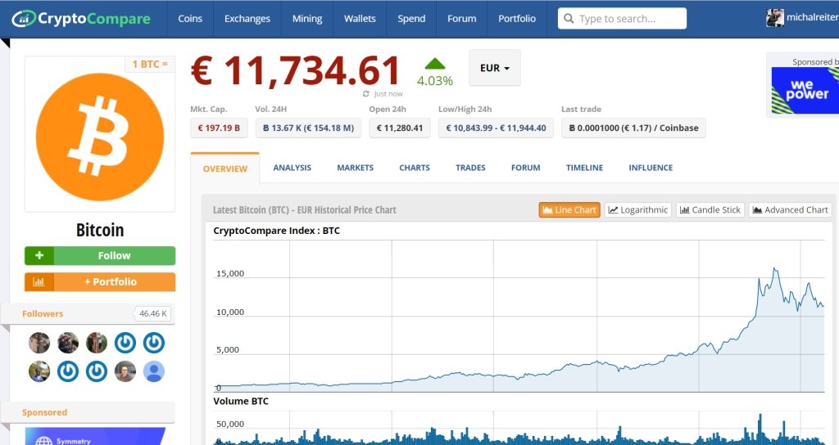
Task: Click the first follower profile photo
Action: [39, 343]
